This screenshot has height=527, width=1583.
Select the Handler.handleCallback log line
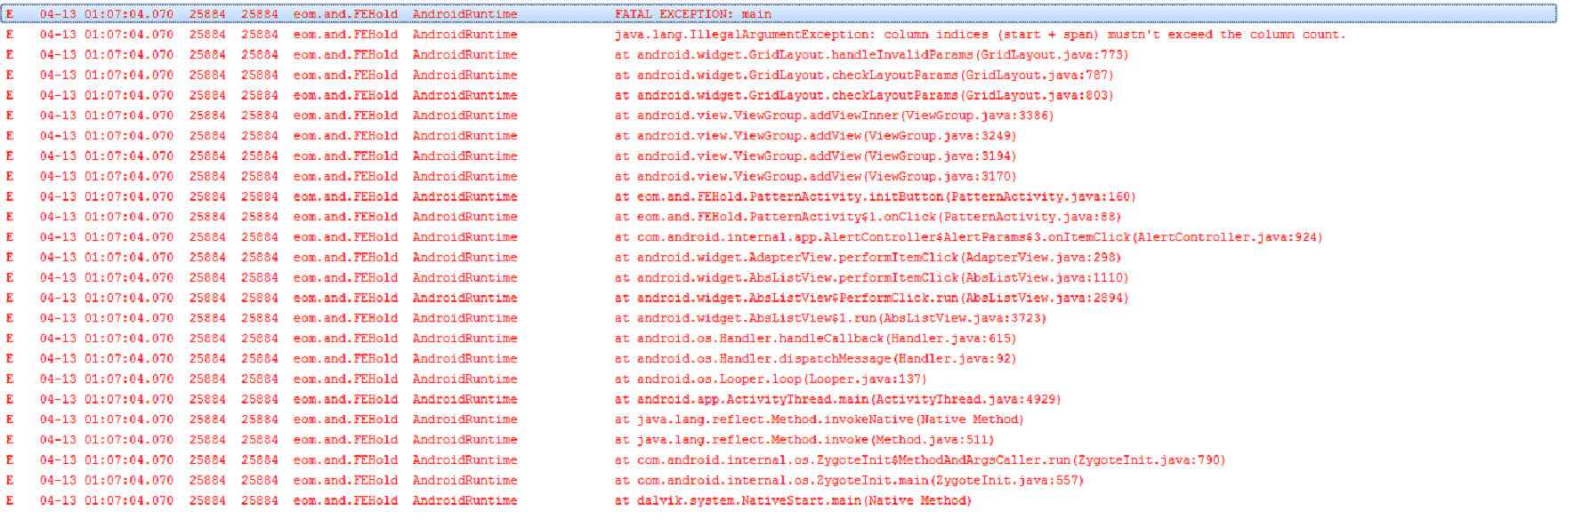[814, 339]
